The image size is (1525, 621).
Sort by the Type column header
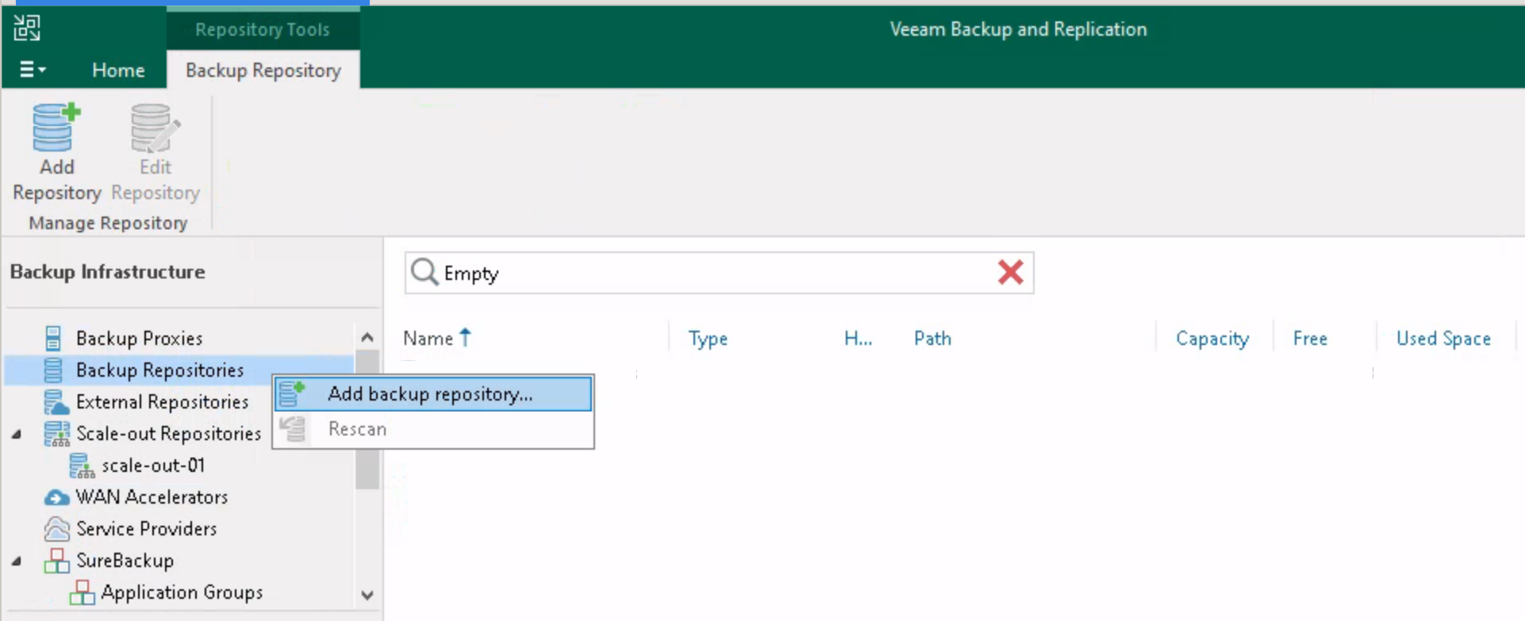tap(708, 339)
